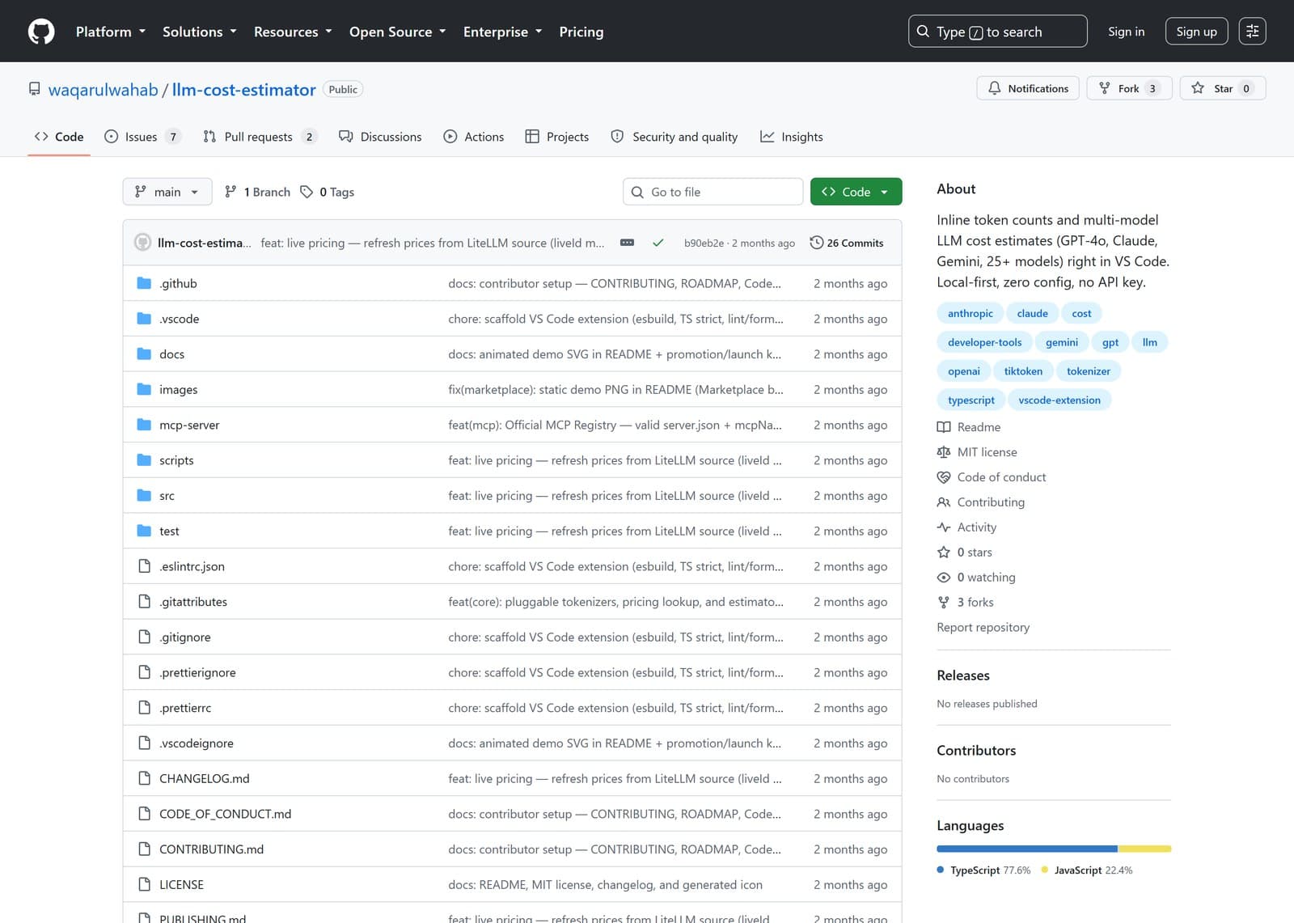
Task: Click the vscode-extension topic tag
Action: pyautogui.click(x=1059, y=400)
